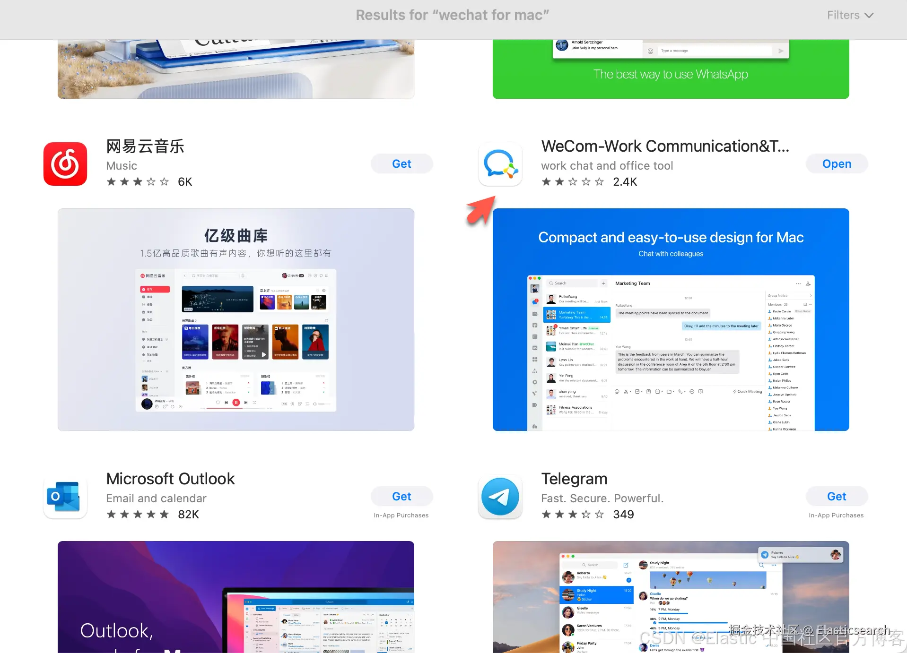Get Microsoft Outlook
The image size is (907, 653).
401,497
